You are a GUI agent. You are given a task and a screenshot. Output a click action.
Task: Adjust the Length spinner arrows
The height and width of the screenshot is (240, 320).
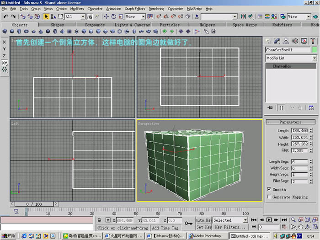(310, 130)
